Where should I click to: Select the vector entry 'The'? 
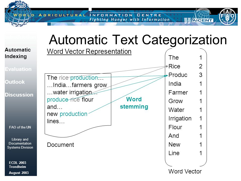(x=173, y=58)
